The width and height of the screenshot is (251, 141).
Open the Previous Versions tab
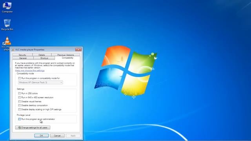(x=65, y=55)
